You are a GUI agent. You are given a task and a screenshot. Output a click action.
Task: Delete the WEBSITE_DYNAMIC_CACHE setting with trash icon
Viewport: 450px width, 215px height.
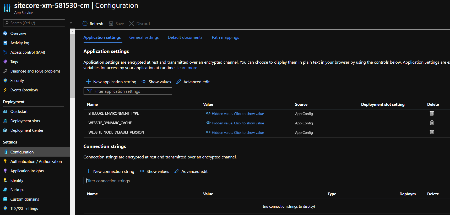click(x=432, y=123)
